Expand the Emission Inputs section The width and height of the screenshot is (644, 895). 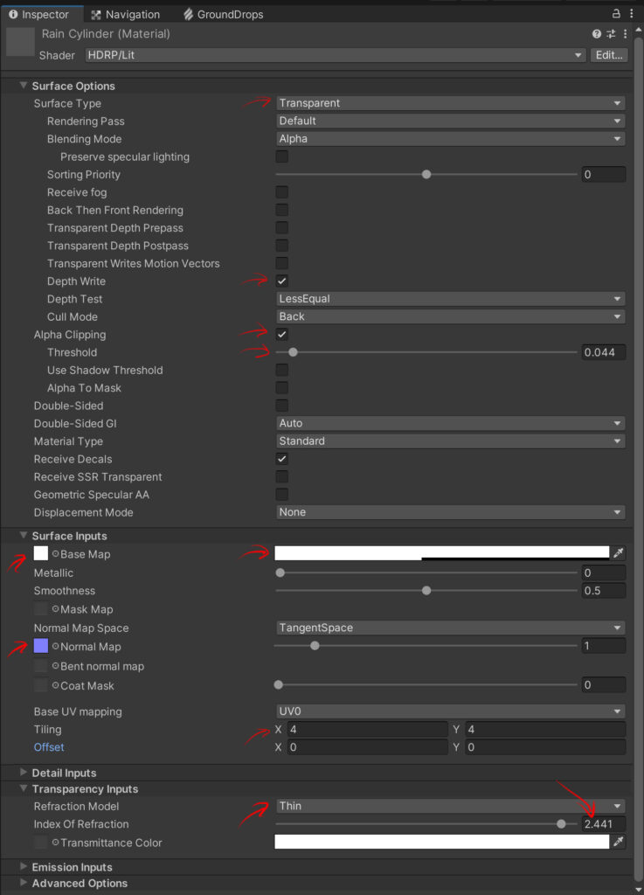(72, 867)
